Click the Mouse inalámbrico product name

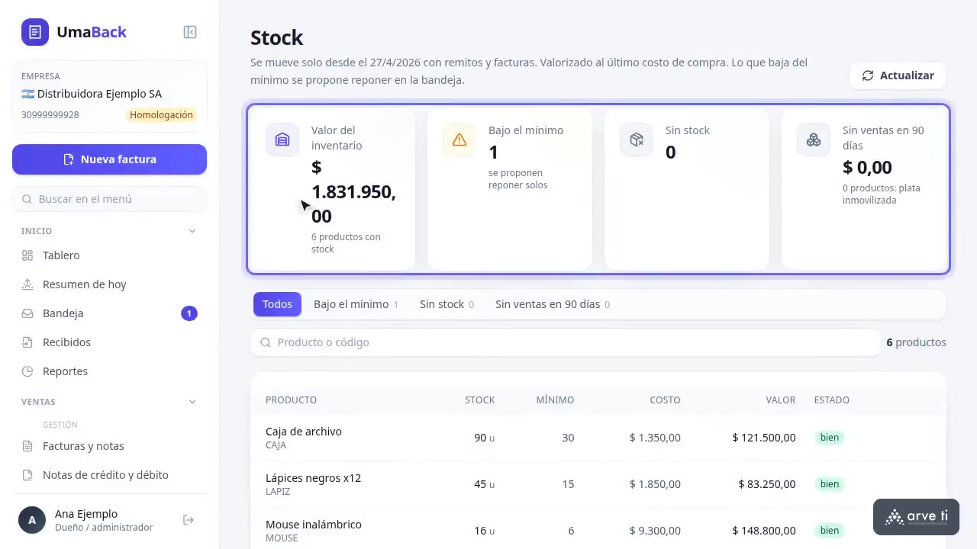coord(314,525)
